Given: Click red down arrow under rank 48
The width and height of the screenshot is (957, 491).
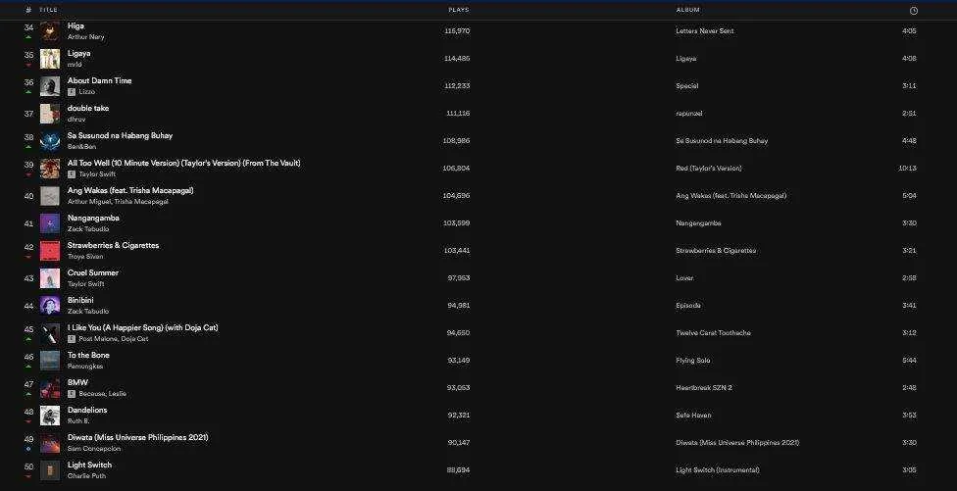Looking at the screenshot, I should tap(28, 421).
